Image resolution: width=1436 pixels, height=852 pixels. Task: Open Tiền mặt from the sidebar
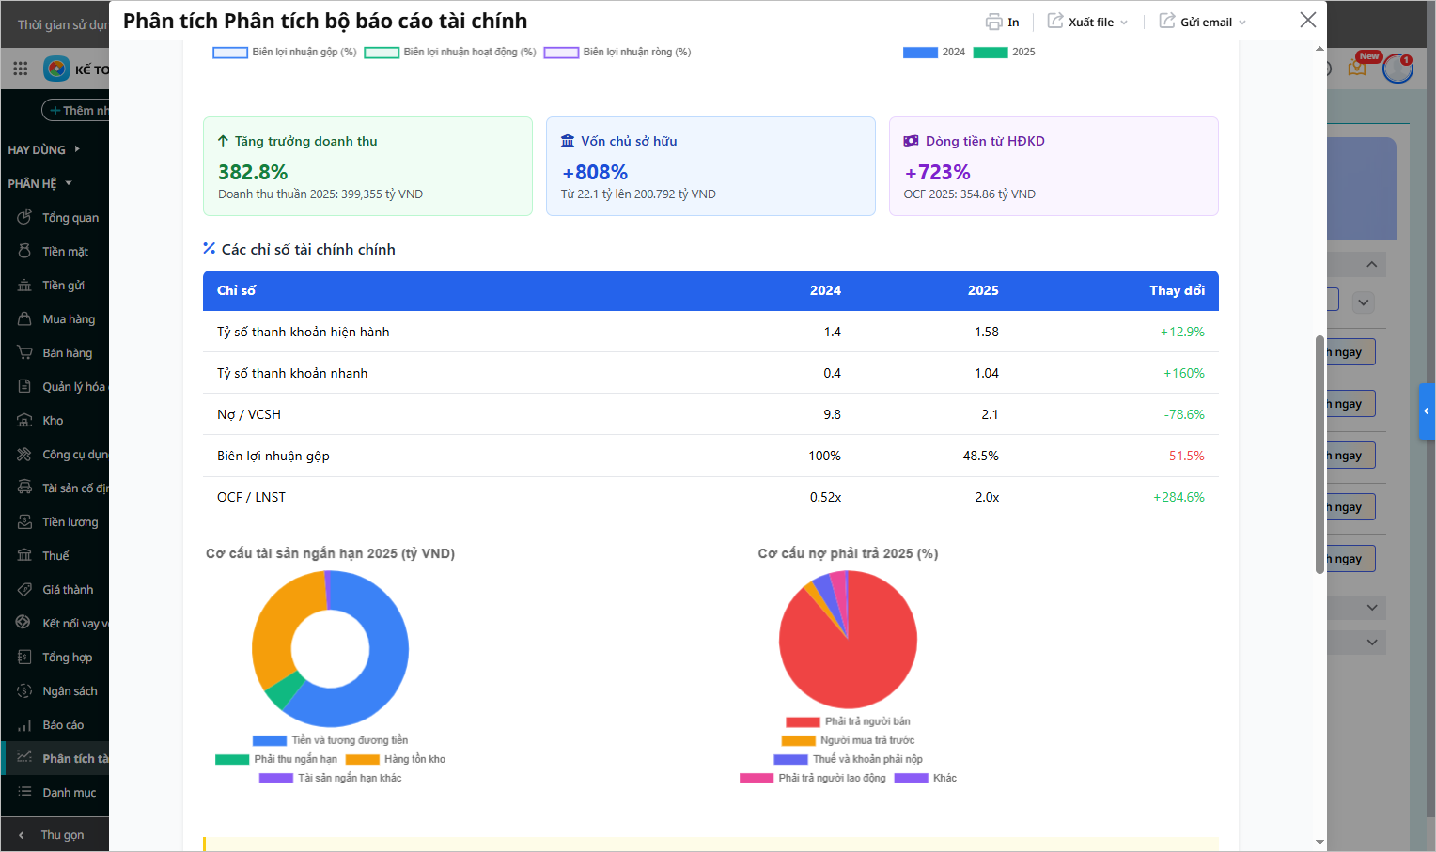coord(64,252)
